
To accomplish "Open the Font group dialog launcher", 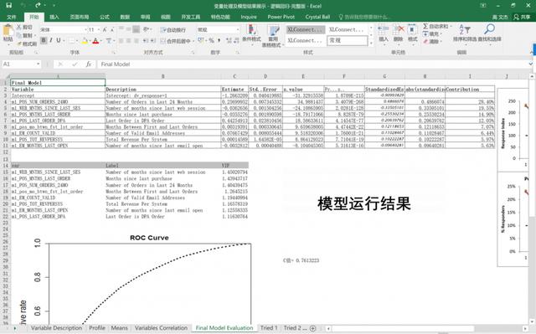I will click(114, 53).
